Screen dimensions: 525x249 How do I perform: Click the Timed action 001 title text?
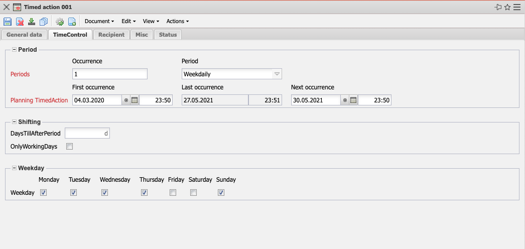[48, 7]
